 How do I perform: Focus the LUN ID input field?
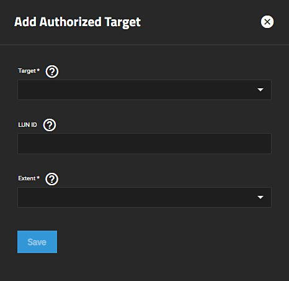point(144,144)
